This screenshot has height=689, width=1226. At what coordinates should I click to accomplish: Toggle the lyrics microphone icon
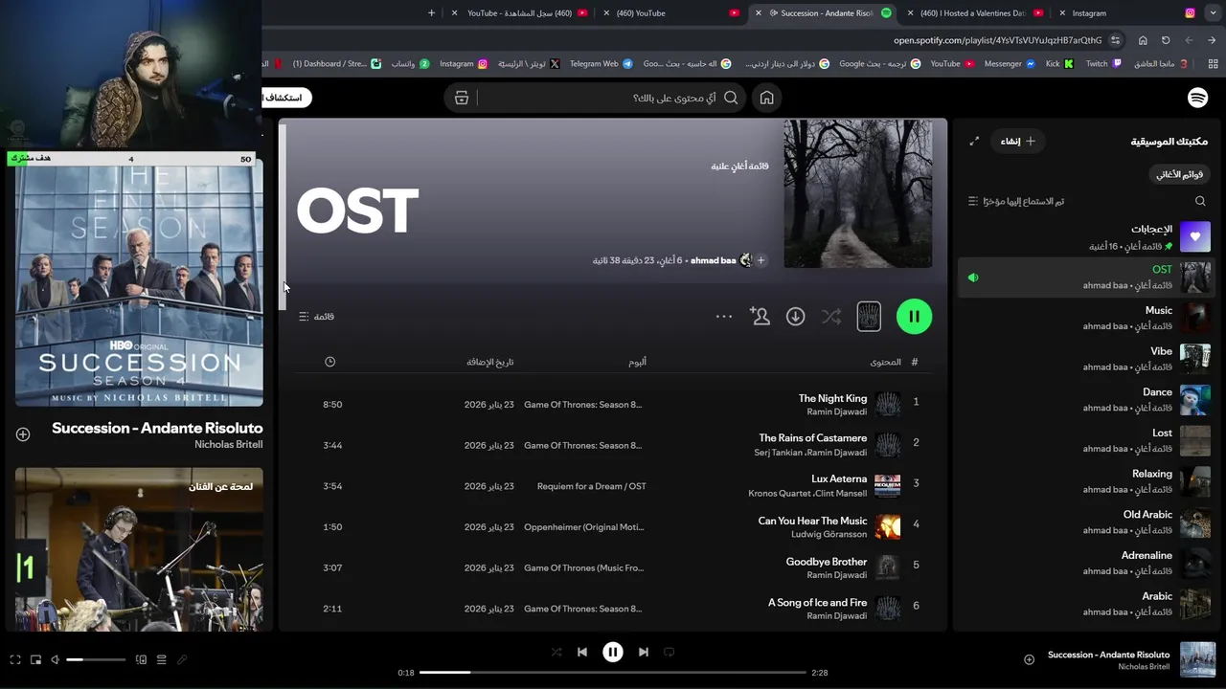tap(182, 659)
